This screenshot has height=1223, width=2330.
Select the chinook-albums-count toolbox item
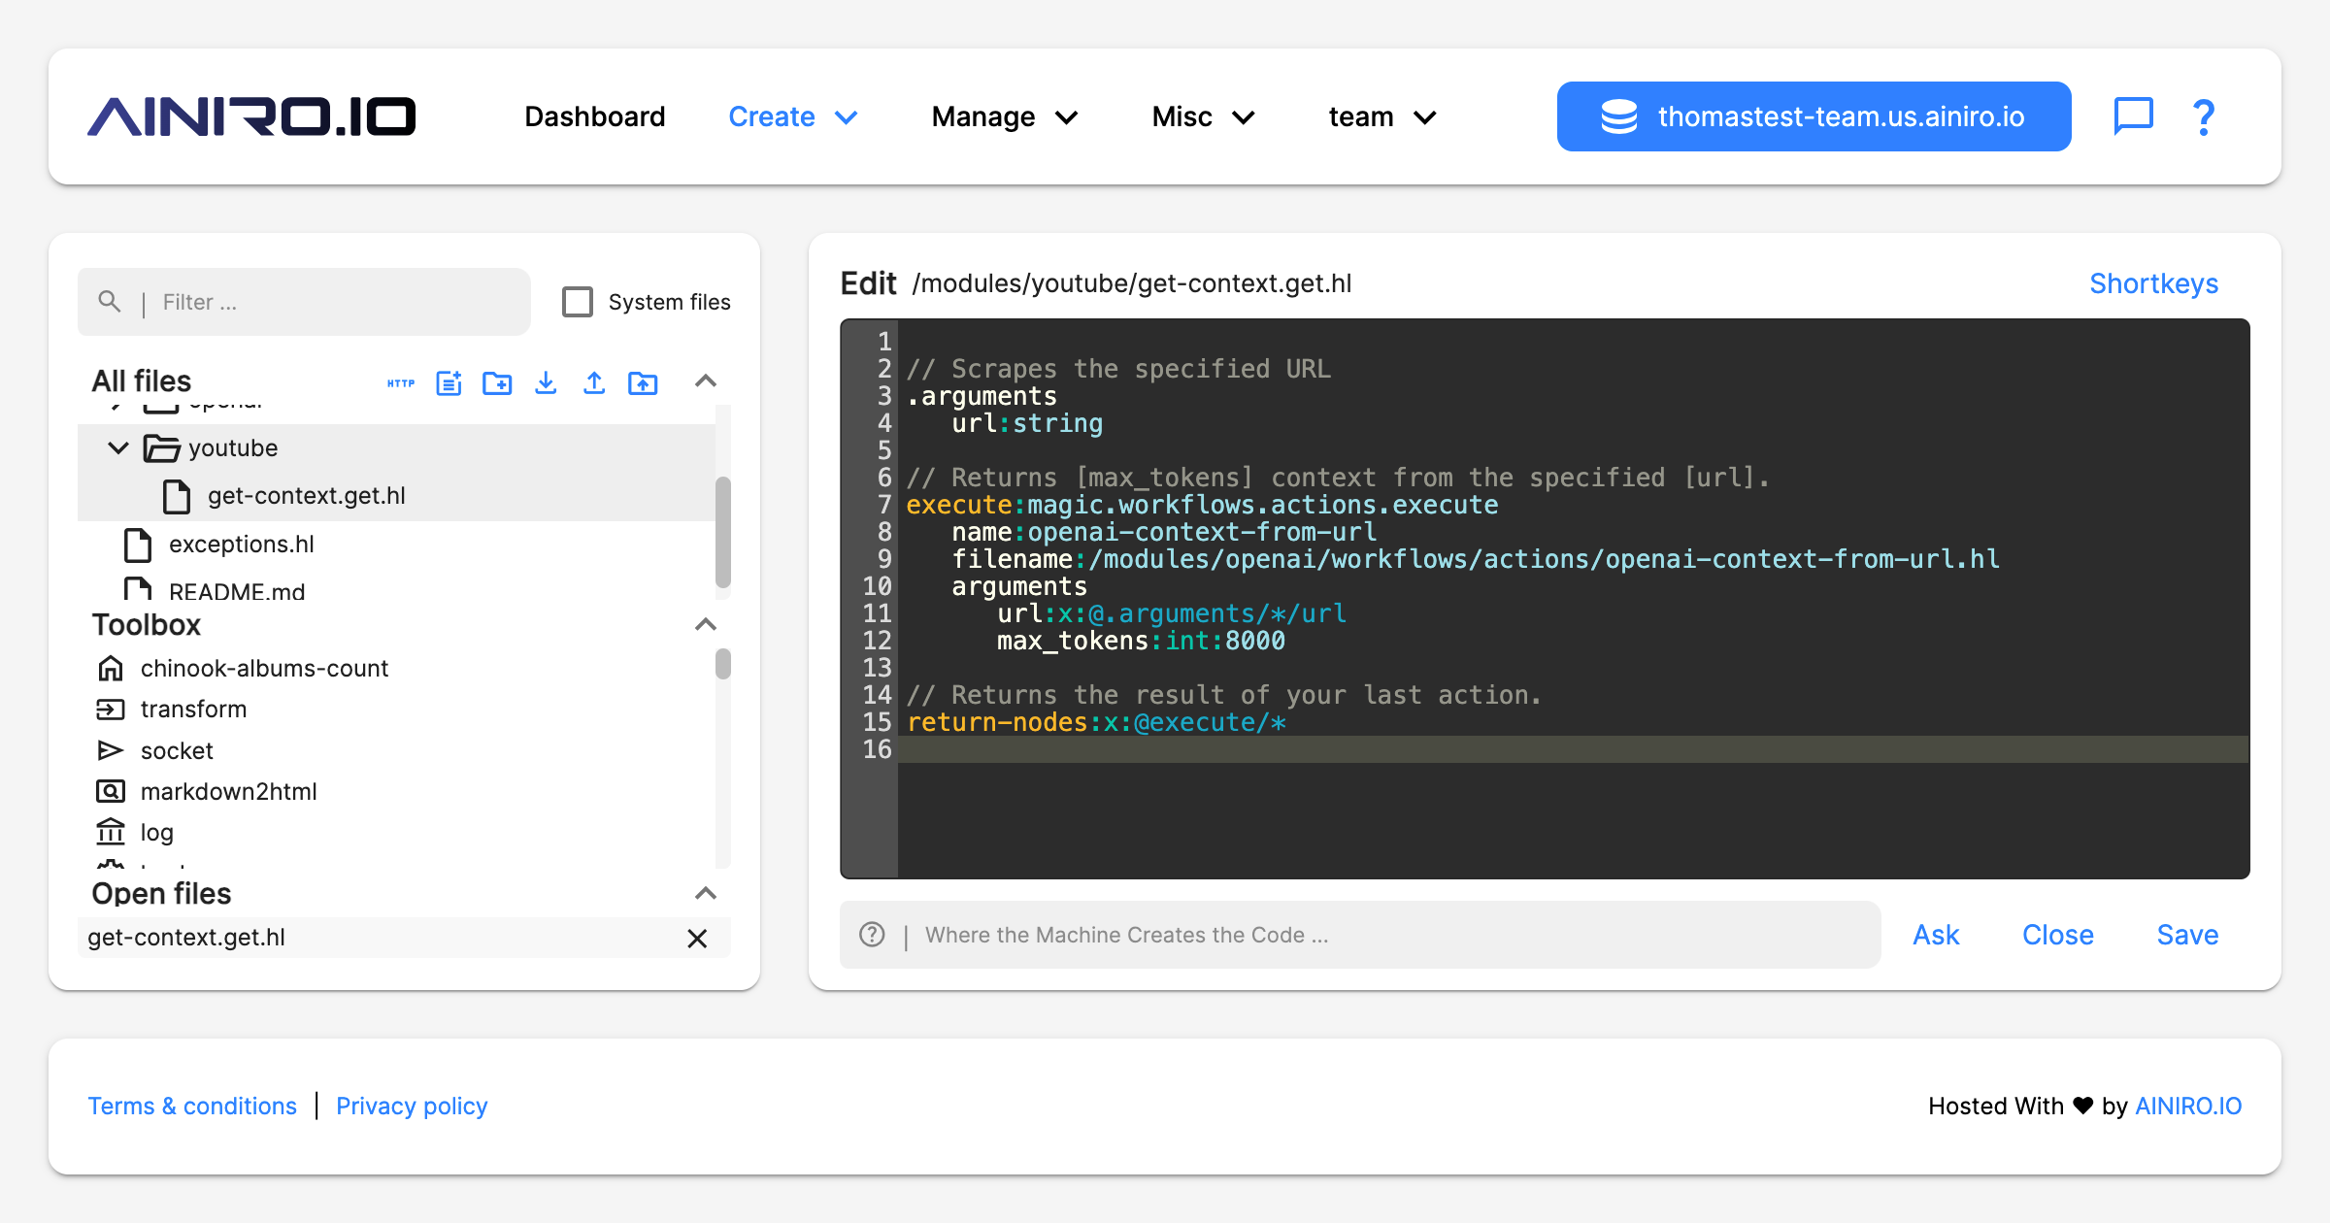tap(264, 668)
